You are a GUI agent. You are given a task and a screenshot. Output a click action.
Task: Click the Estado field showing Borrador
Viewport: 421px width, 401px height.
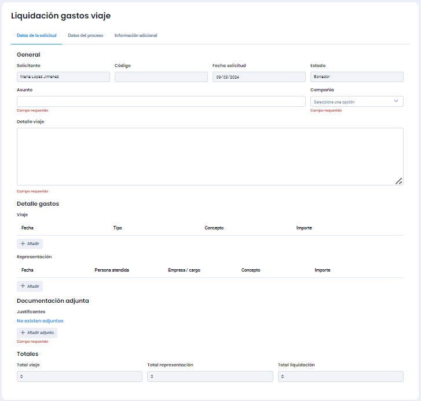357,77
